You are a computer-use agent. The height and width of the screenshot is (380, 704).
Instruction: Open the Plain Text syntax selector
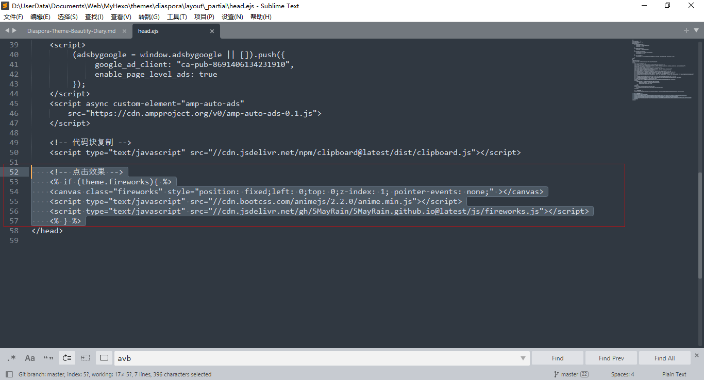point(674,374)
